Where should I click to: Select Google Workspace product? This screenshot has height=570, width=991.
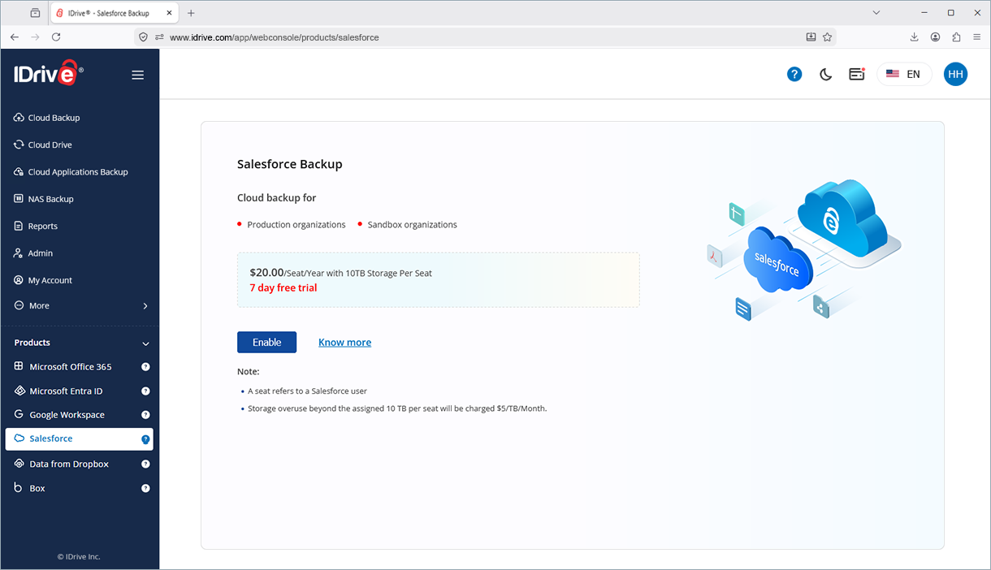pyautogui.click(x=67, y=415)
